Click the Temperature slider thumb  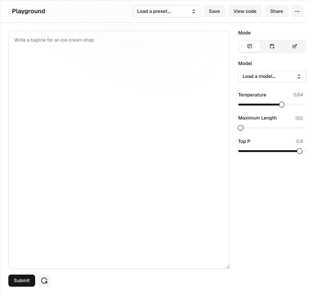(x=281, y=105)
